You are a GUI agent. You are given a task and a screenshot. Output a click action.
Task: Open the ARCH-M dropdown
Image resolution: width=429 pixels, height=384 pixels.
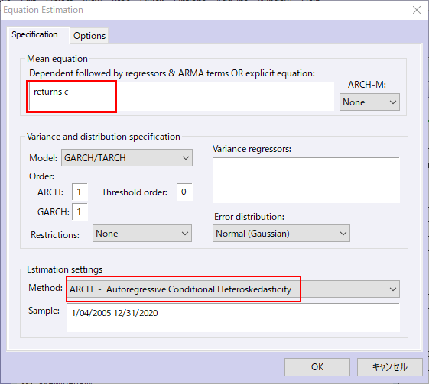pyautogui.click(x=369, y=102)
